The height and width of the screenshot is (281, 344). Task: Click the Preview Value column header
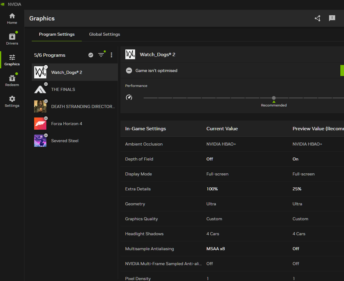tap(318, 129)
